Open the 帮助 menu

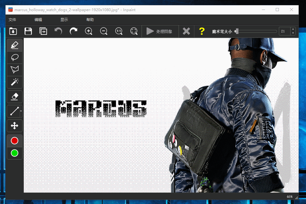[x=90, y=19]
